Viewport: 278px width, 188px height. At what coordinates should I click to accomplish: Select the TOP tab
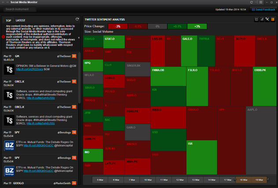tap(8, 21)
